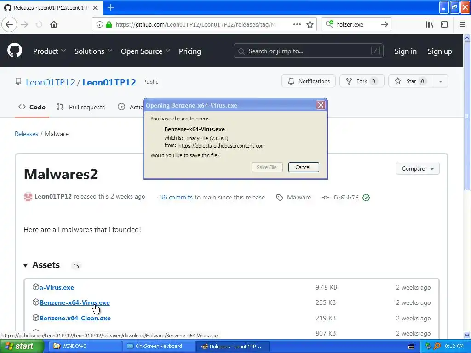
Task: Switch to the Code tab
Action: click(32, 107)
